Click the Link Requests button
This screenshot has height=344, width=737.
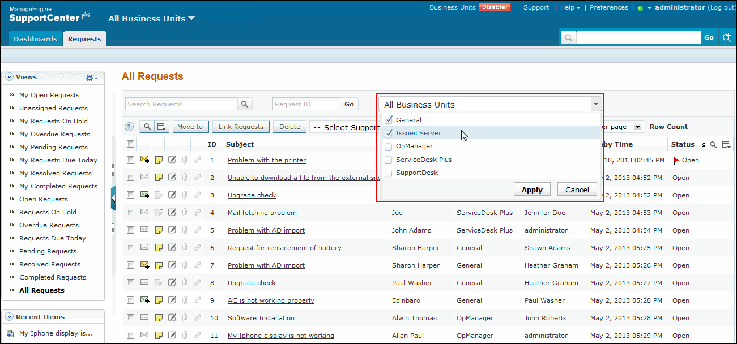pyautogui.click(x=241, y=127)
